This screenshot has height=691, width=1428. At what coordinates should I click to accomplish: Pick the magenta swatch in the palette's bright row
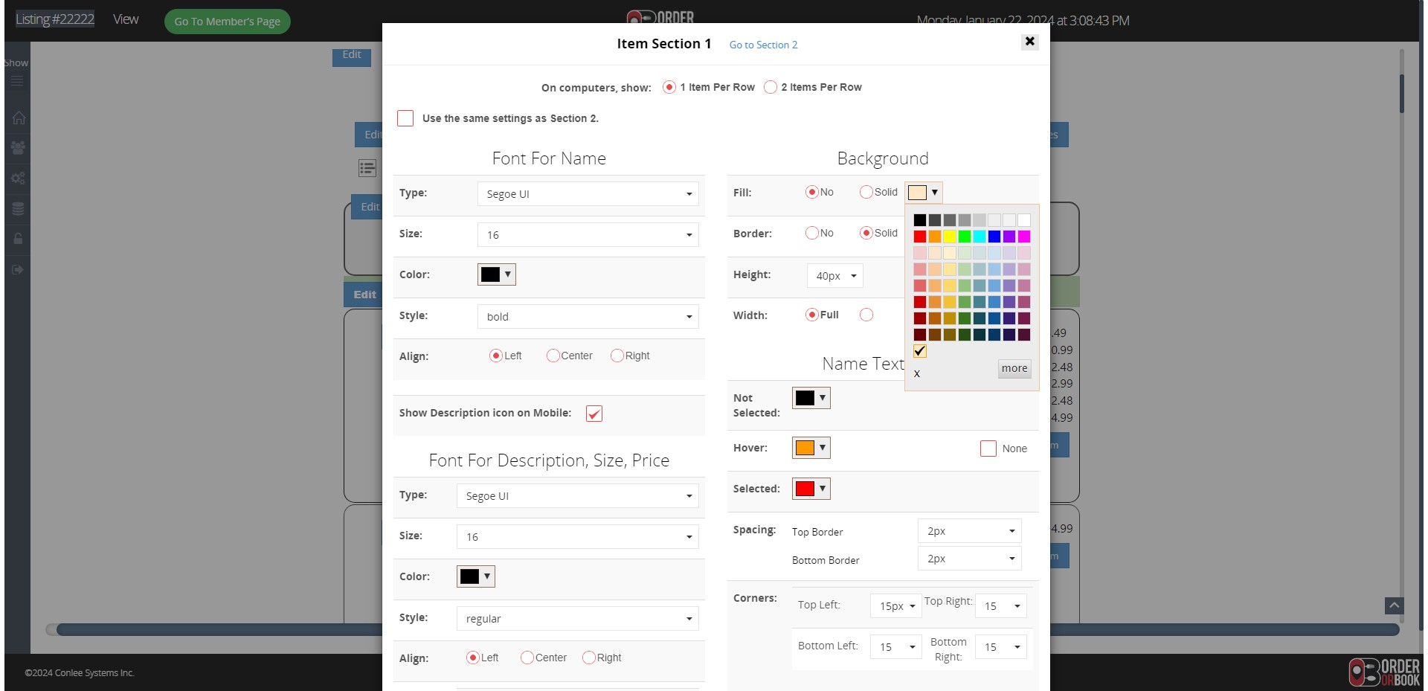pyautogui.click(x=1024, y=237)
